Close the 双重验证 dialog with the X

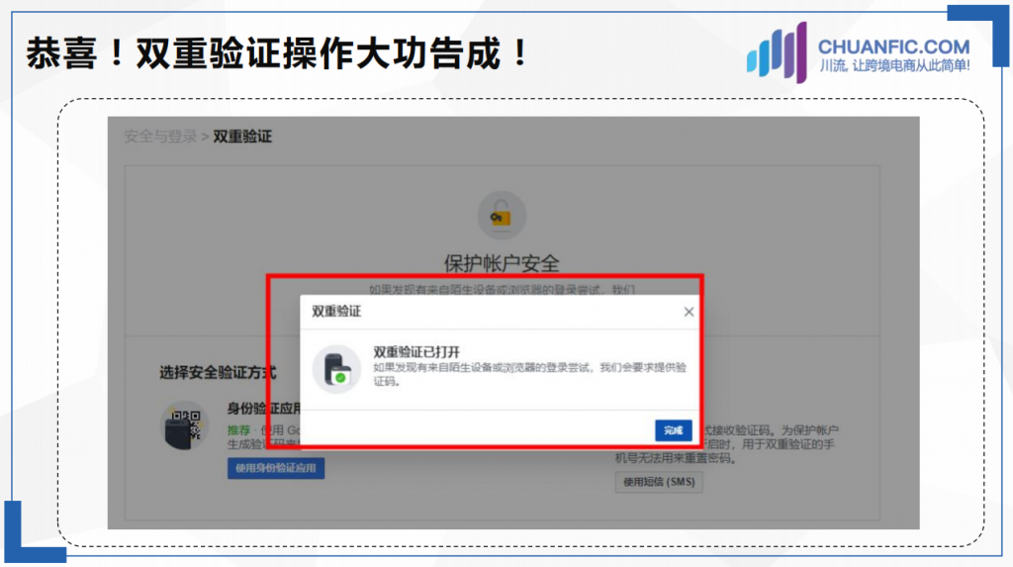[689, 312]
